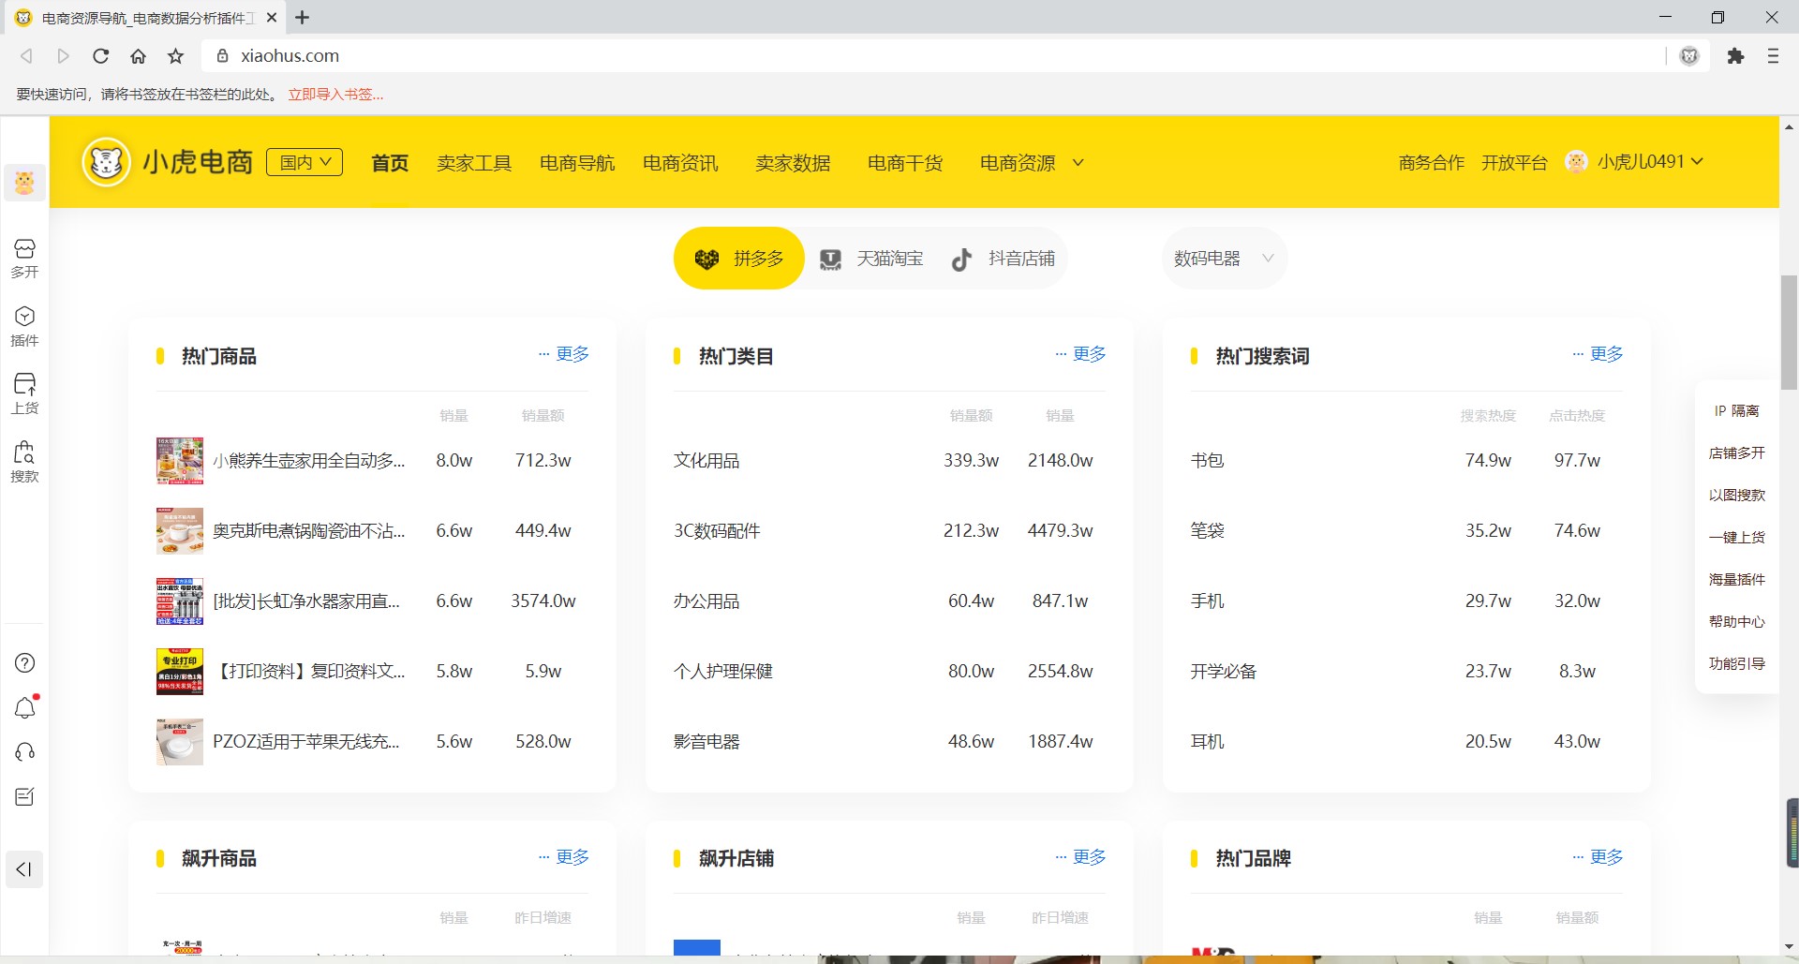The width and height of the screenshot is (1799, 964).
Task: Open the 搜款 style search tool
Action: pyautogui.click(x=24, y=462)
